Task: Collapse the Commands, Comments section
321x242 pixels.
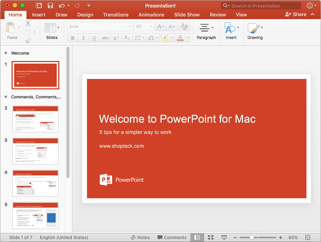Action: tap(6, 97)
